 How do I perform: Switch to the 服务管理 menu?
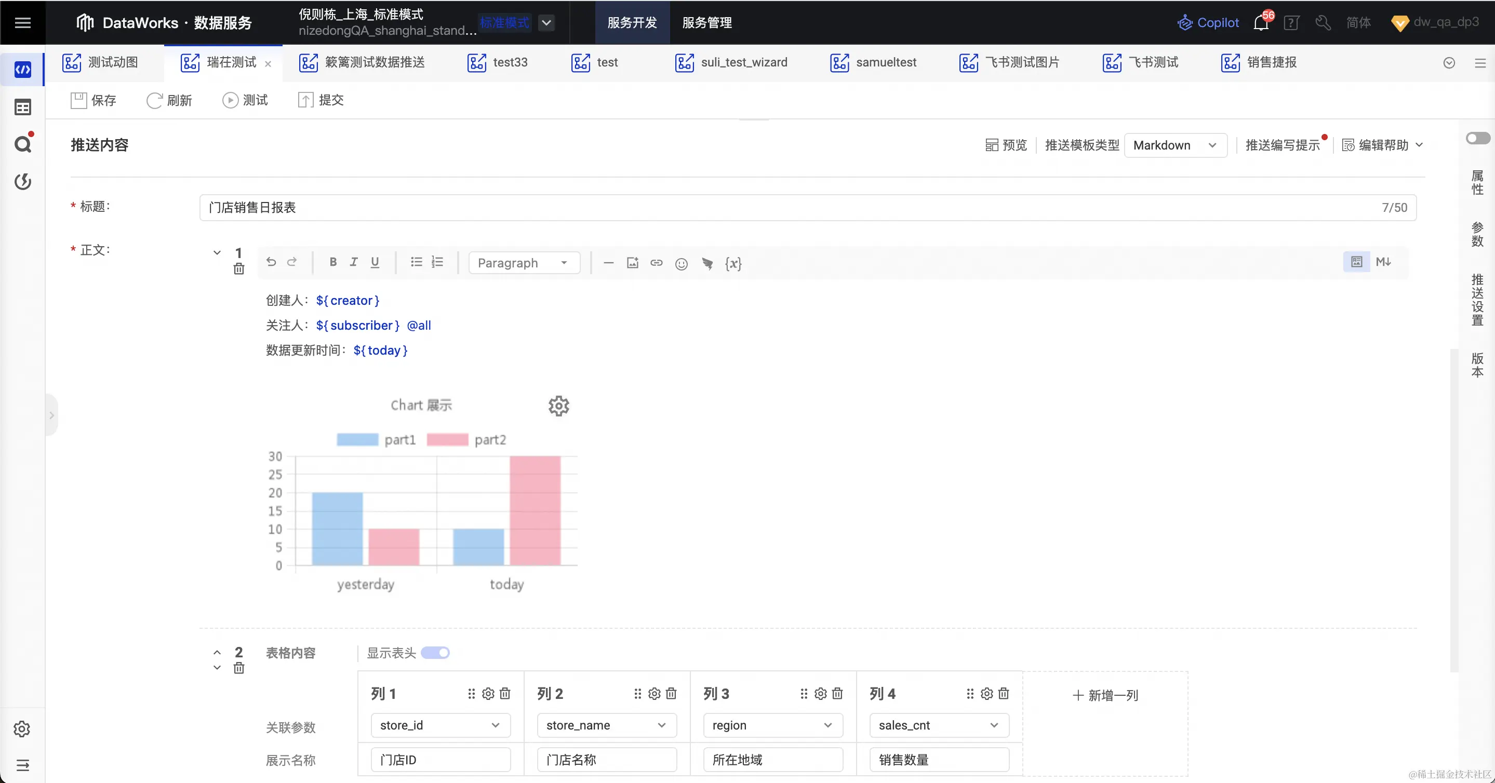(x=706, y=23)
